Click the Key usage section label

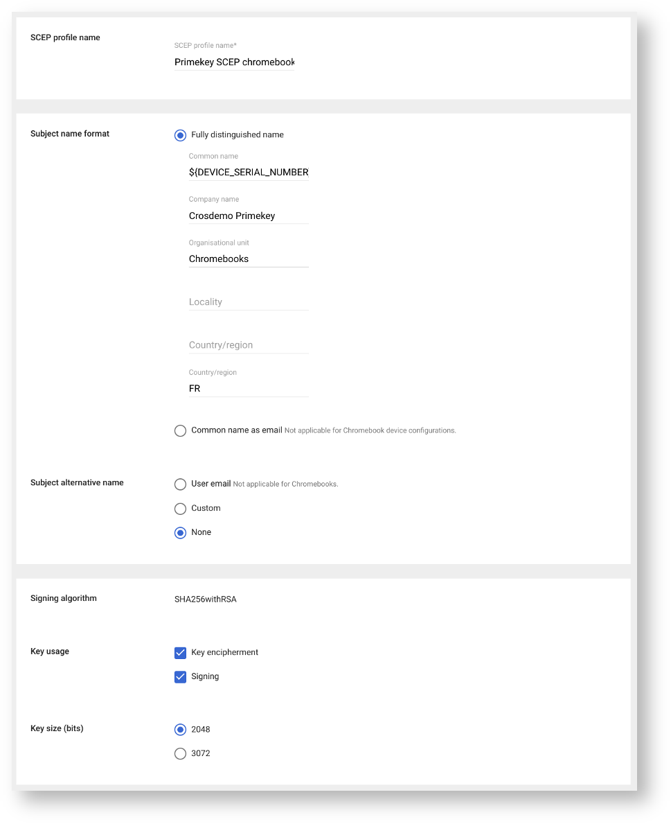click(50, 651)
